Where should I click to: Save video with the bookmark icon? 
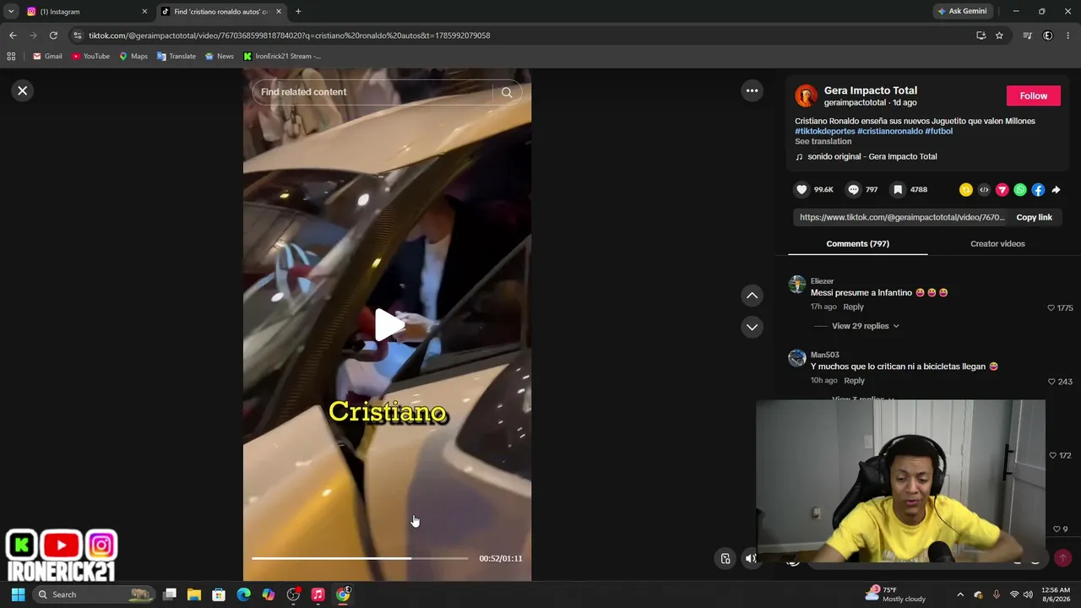coord(898,190)
